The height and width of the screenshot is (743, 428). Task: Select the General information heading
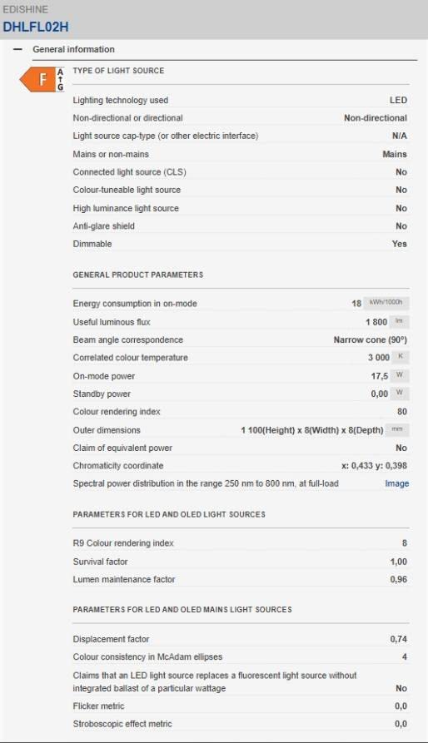73,49
